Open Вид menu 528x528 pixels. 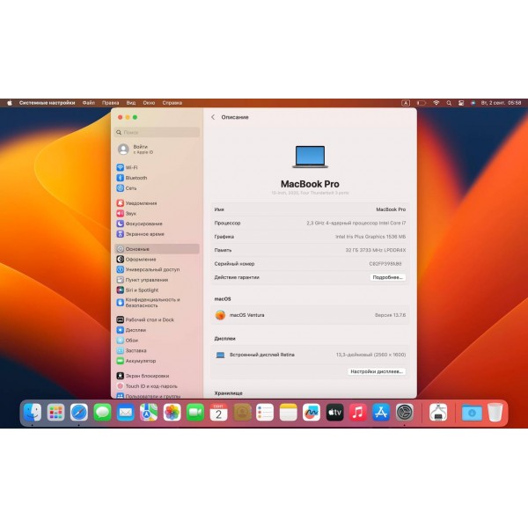coord(131,103)
